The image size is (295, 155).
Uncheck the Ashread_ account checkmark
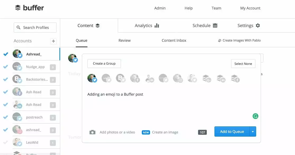(x=6, y=54)
